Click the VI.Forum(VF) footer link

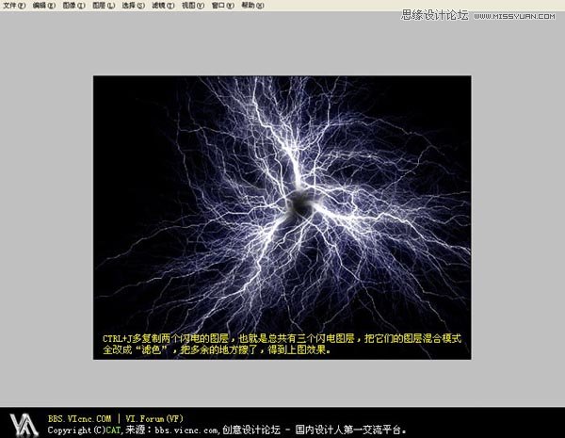154,418
